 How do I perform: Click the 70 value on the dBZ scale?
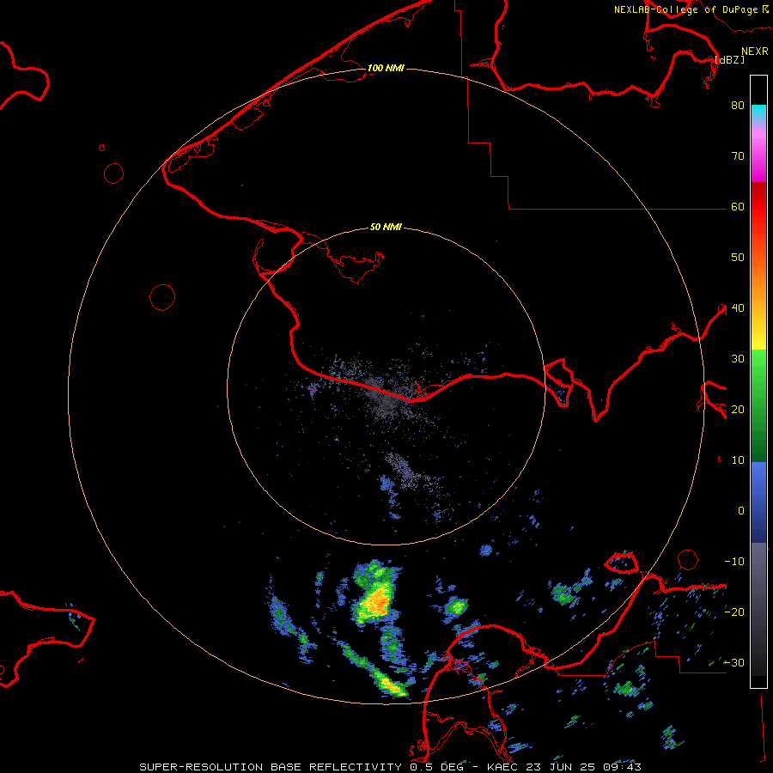tap(738, 155)
